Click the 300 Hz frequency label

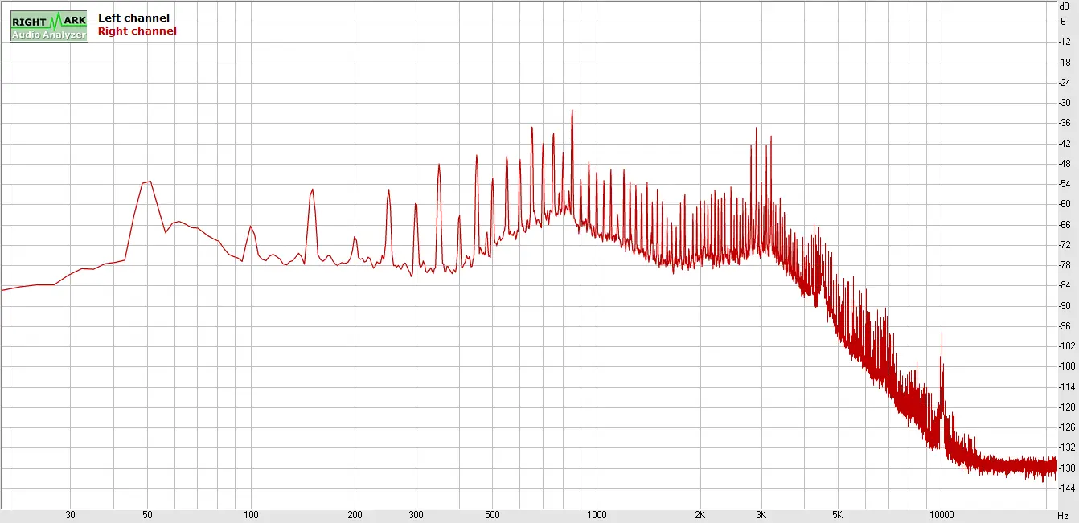click(x=416, y=516)
